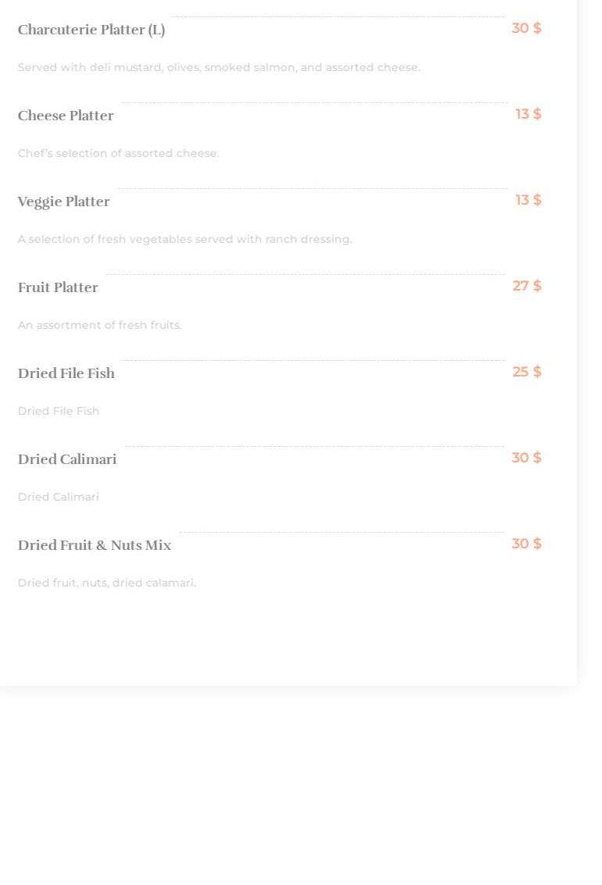The image size is (602, 885).
Task: Click the Charcuterie Platter 30 $ price
Action: (526, 29)
